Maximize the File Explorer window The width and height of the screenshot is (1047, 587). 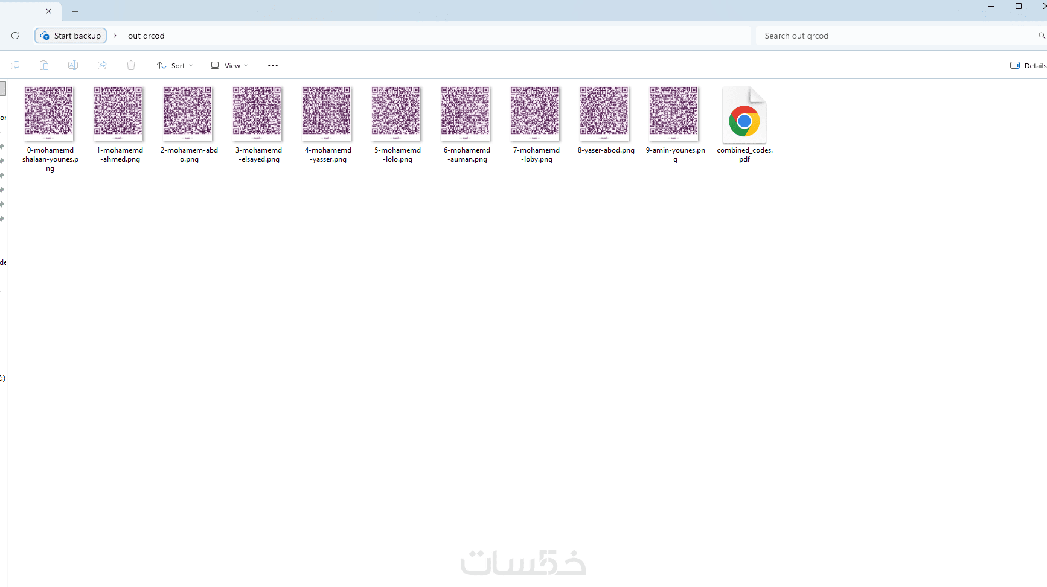(x=1019, y=6)
